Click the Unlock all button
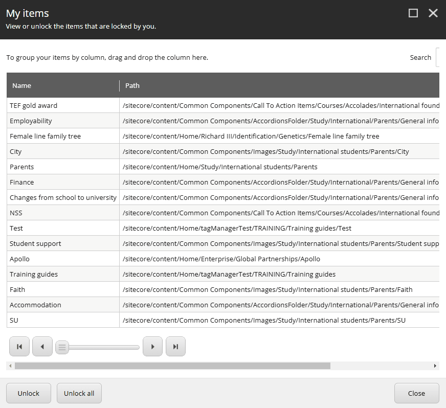The height and width of the screenshot is (408, 446). pos(79,393)
